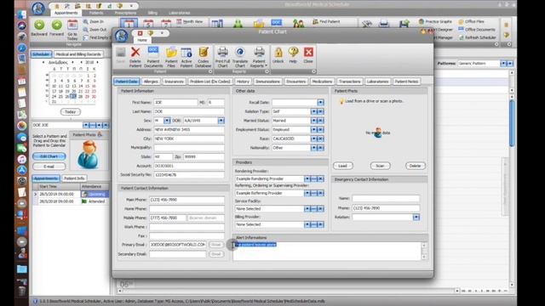Viewport: 545px width, 306px height.
Task: Switch scheduler to Month View
Action: [190, 21]
